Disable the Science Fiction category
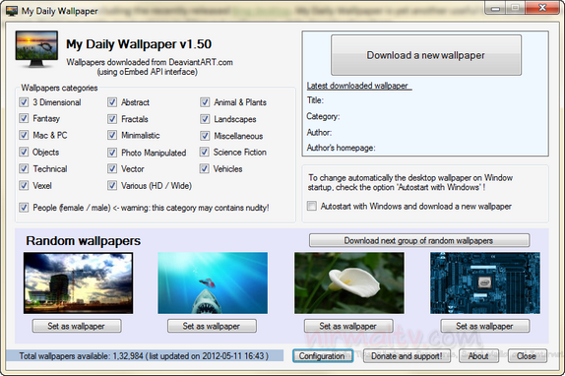This screenshot has width=565, height=376. (205, 152)
